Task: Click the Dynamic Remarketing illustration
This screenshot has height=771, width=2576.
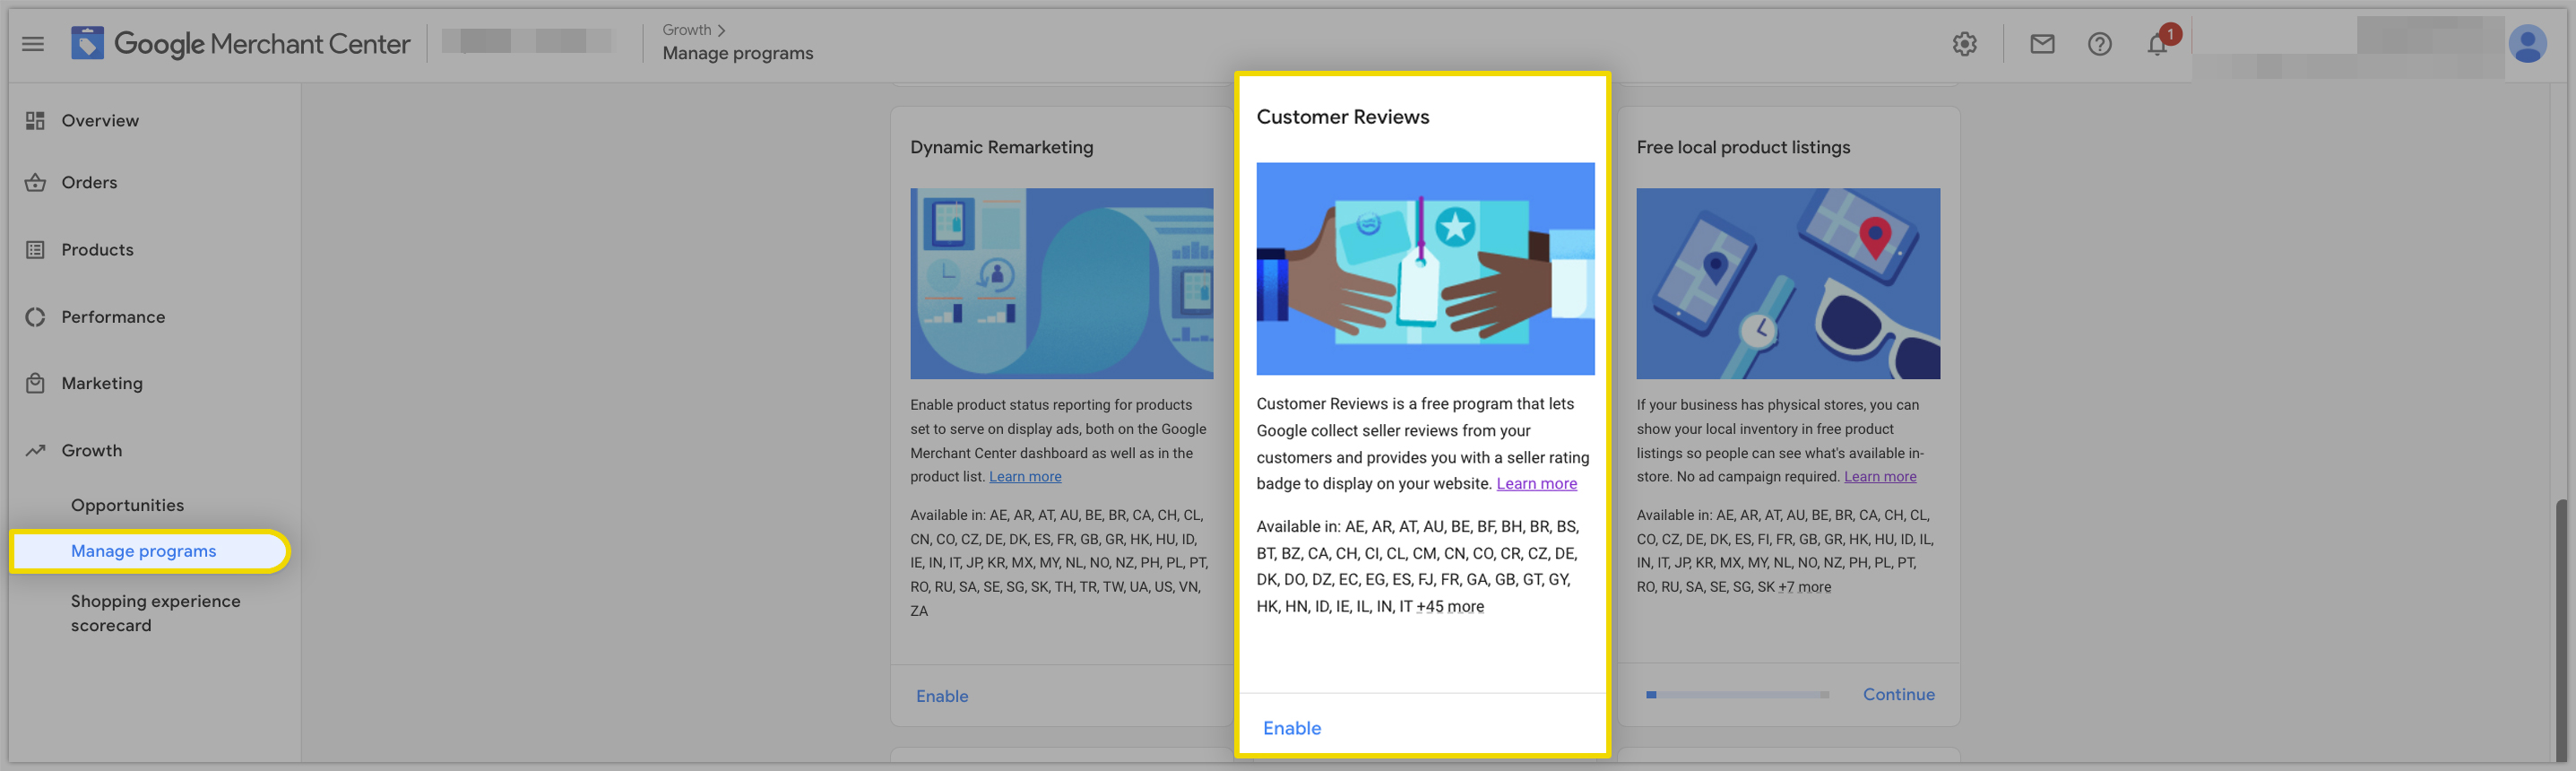Action: tap(1061, 284)
